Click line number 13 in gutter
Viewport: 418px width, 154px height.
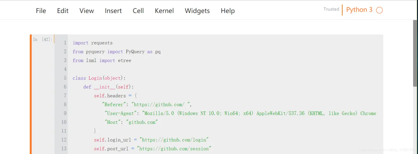[64, 149]
